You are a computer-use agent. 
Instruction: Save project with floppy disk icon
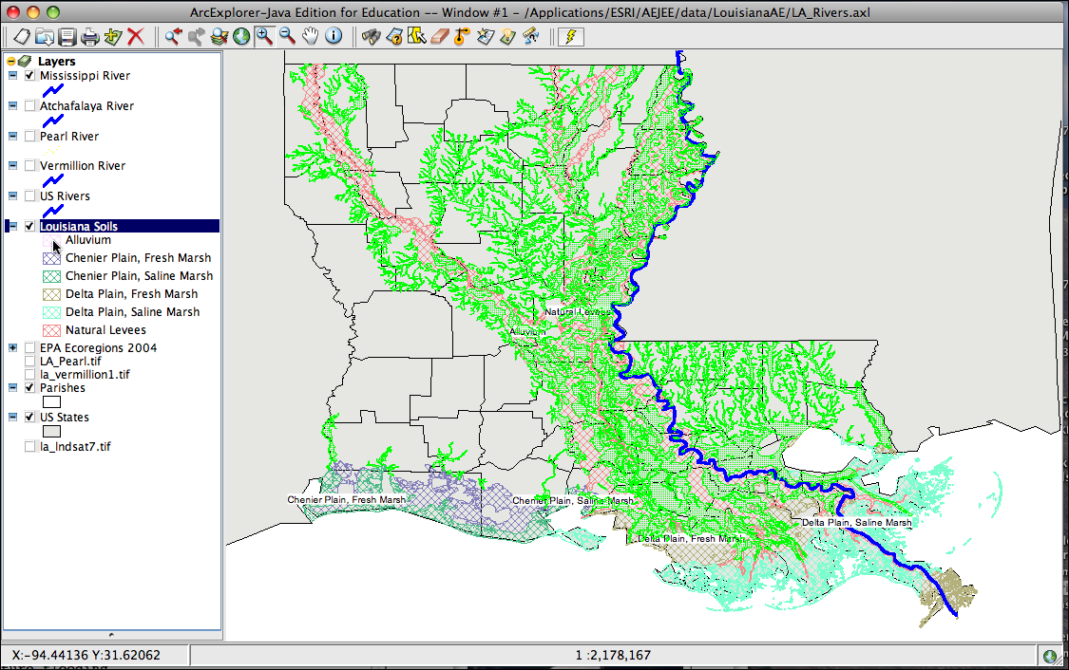point(67,37)
